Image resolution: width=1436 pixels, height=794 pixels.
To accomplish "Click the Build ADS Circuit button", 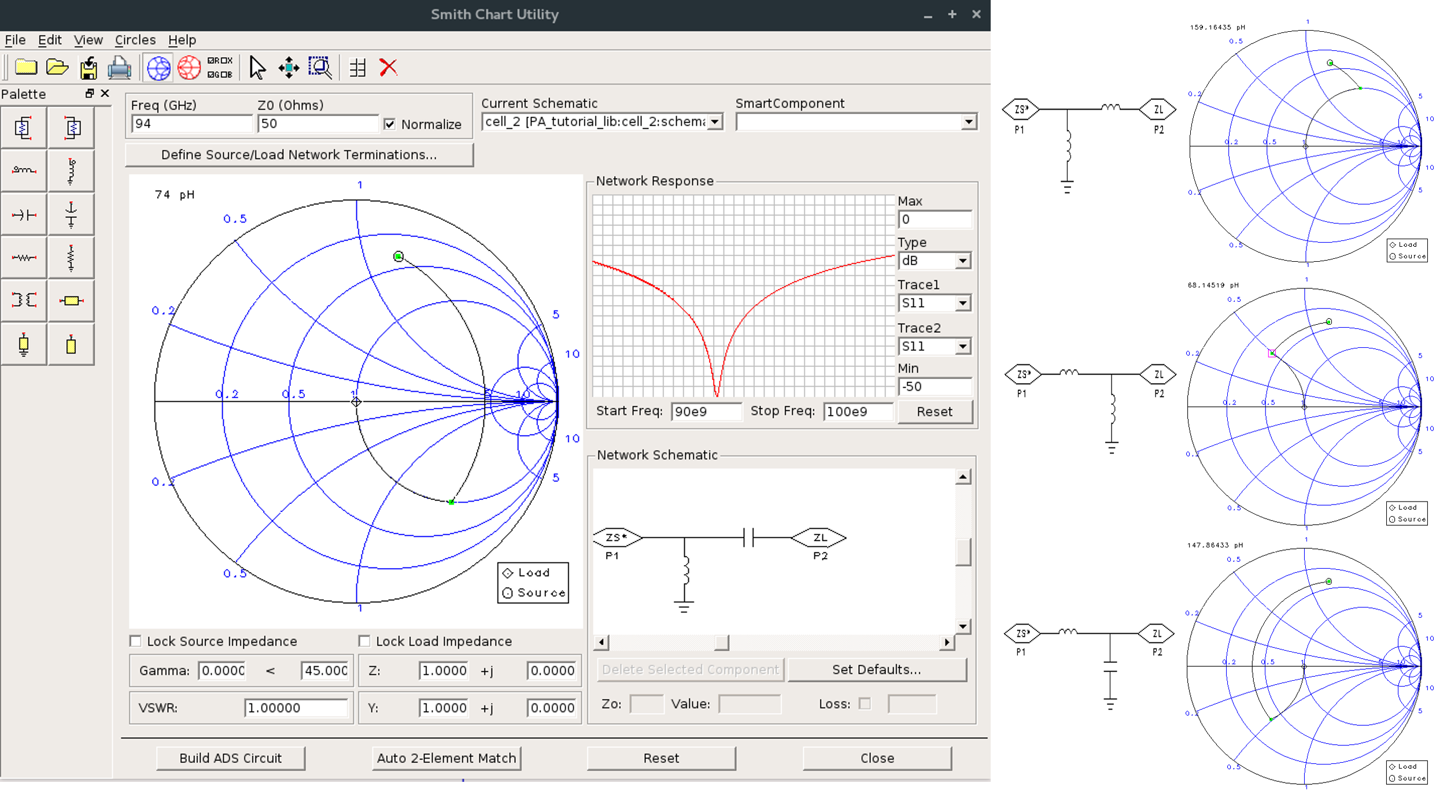I will 230,758.
